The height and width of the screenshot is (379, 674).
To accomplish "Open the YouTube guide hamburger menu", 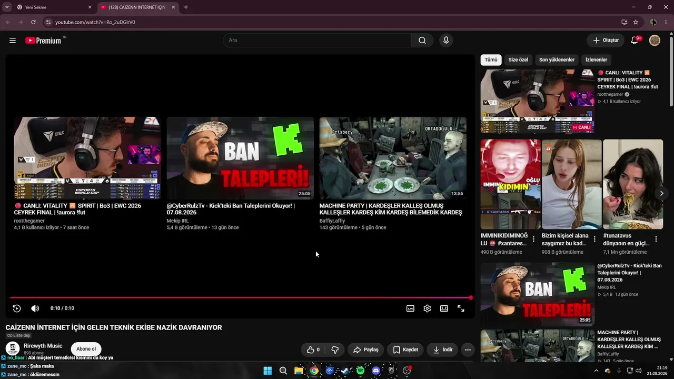I will pos(13,41).
